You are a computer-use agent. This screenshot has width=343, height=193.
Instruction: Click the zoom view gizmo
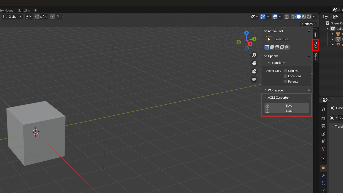click(x=254, y=55)
